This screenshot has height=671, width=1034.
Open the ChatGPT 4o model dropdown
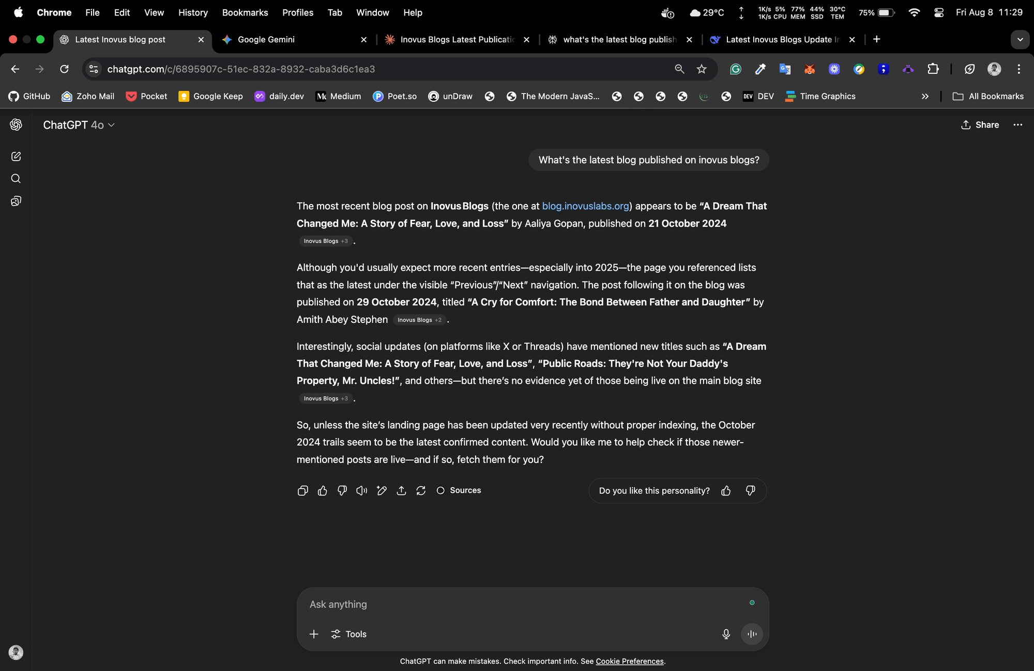[x=79, y=125]
